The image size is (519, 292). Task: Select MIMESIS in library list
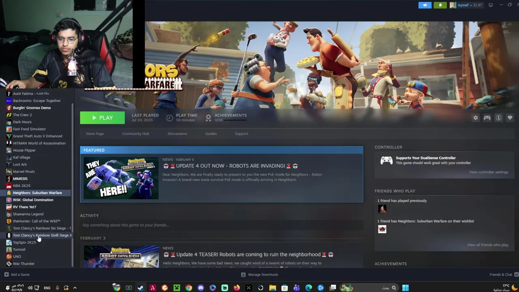pos(20,179)
